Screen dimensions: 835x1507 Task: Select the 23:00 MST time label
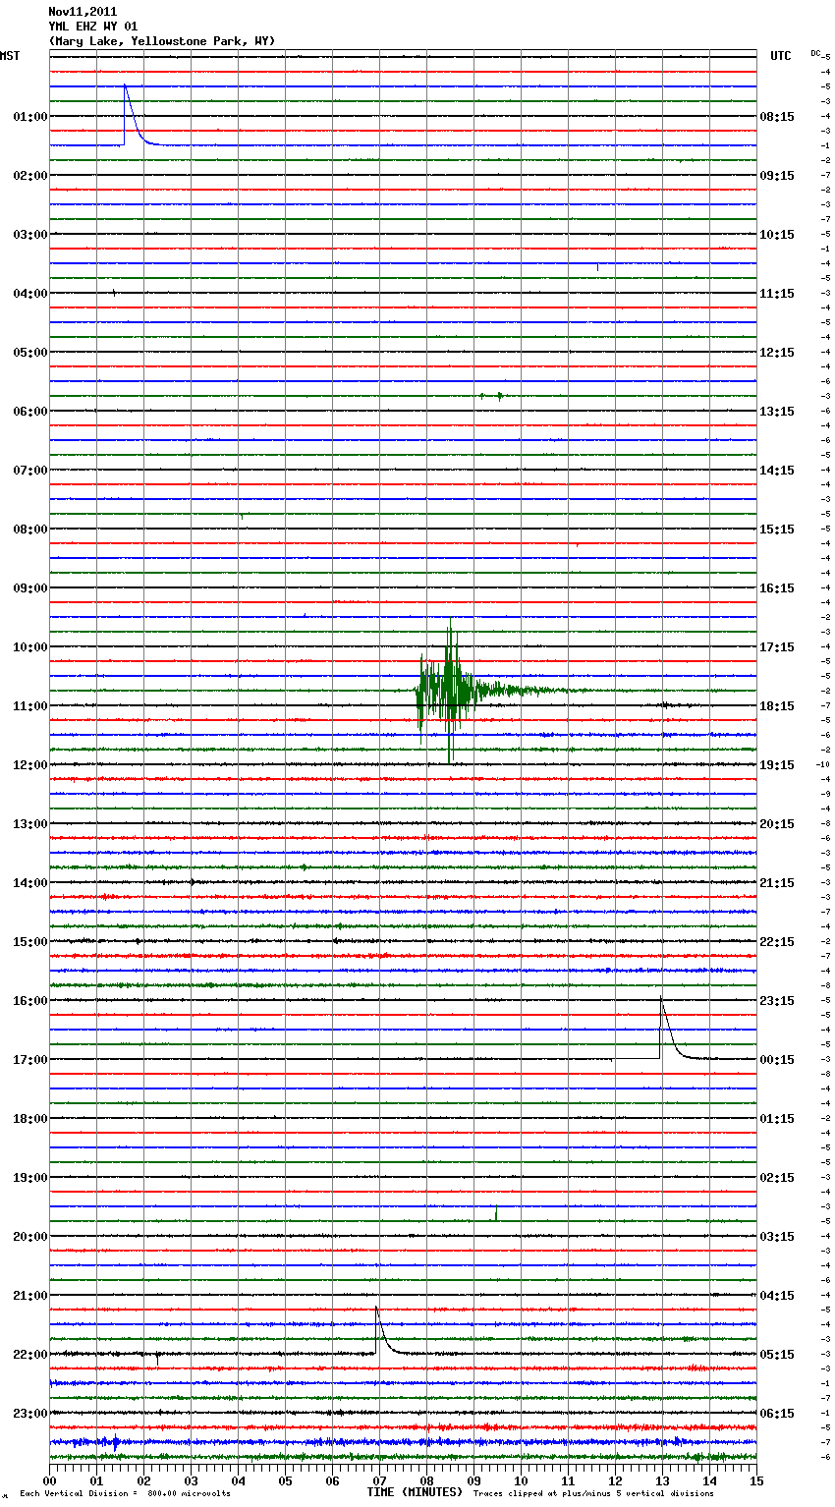click(x=30, y=1413)
